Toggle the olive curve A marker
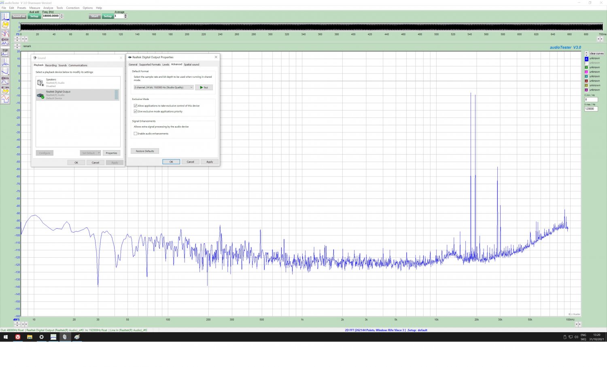Viewport: 607px width, 367px height. tap(586, 85)
